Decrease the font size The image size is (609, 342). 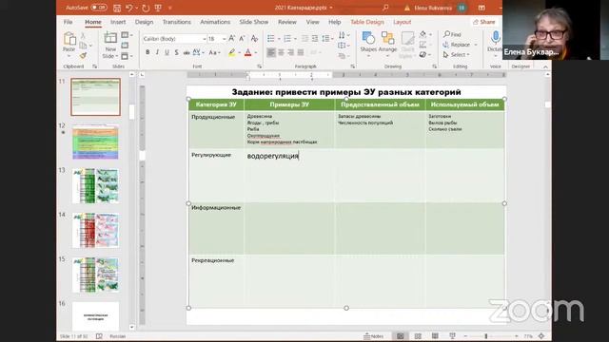click(x=242, y=38)
